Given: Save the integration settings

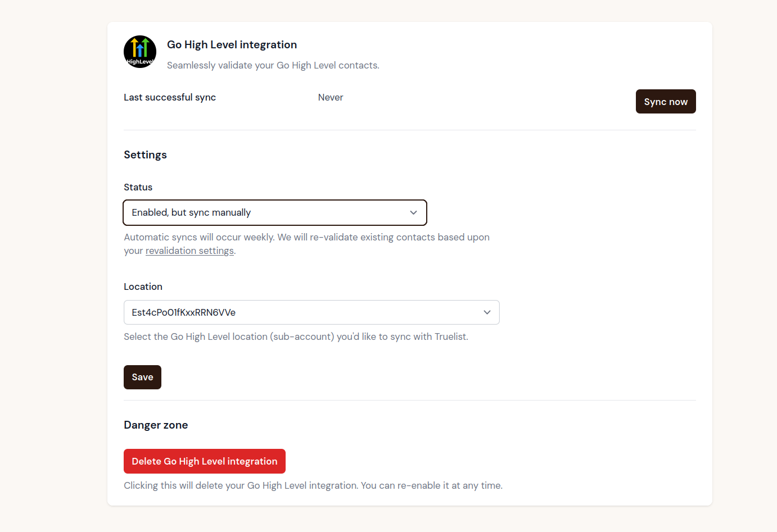Looking at the screenshot, I should pos(142,377).
